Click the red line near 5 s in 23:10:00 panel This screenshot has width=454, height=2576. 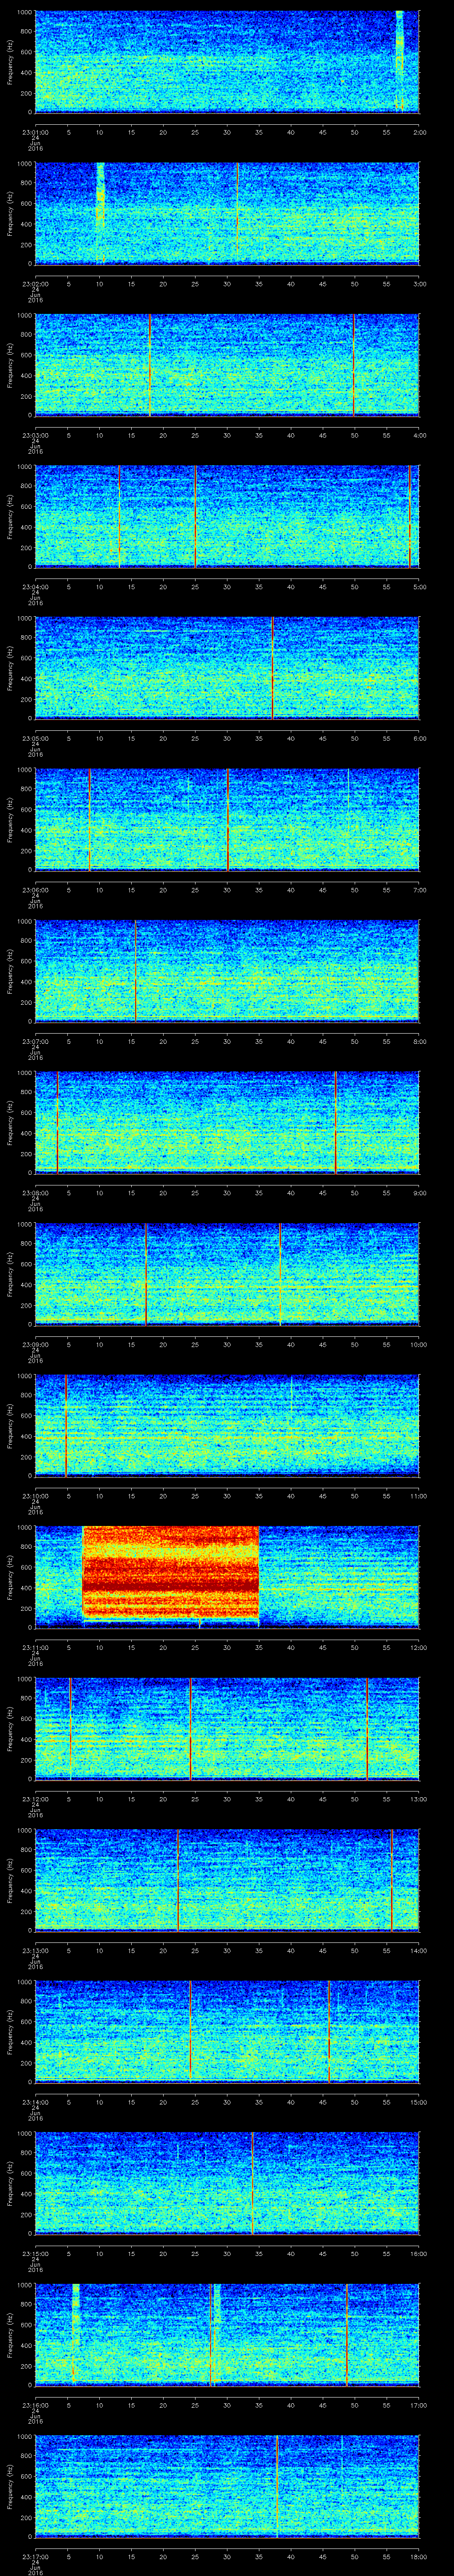[x=66, y=1426]
